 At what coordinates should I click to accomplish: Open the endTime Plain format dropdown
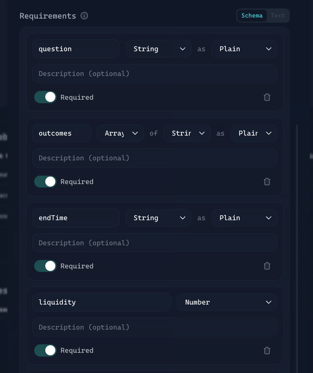pos(244,218)
